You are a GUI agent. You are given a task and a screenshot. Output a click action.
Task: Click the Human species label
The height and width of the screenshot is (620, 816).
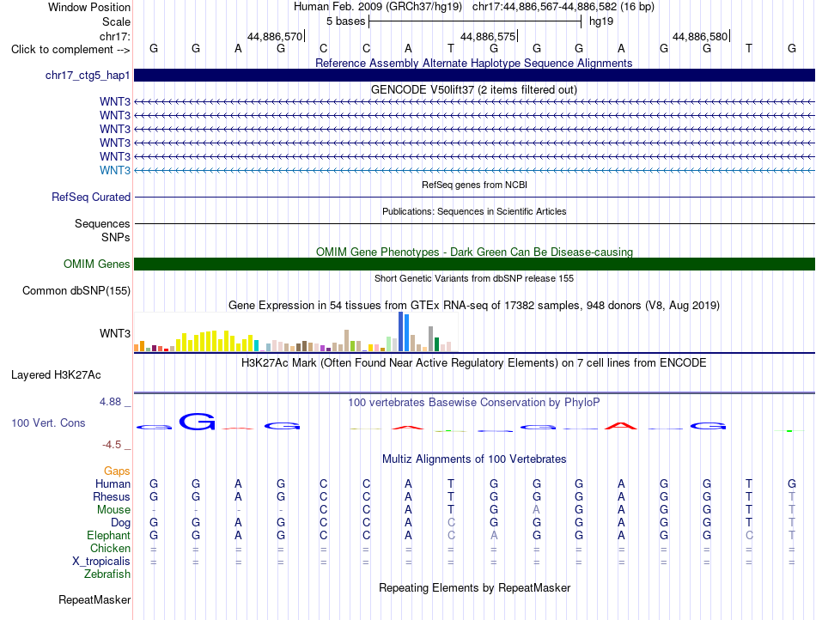[113, 483]
